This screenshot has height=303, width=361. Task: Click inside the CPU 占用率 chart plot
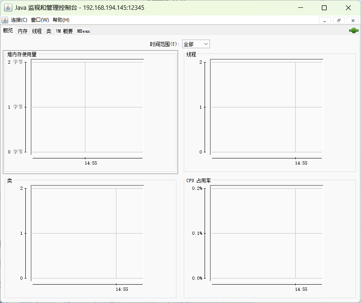click(267, 233)
